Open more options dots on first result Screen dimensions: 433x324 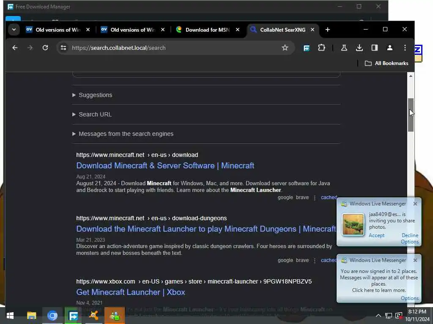(315, 197)
